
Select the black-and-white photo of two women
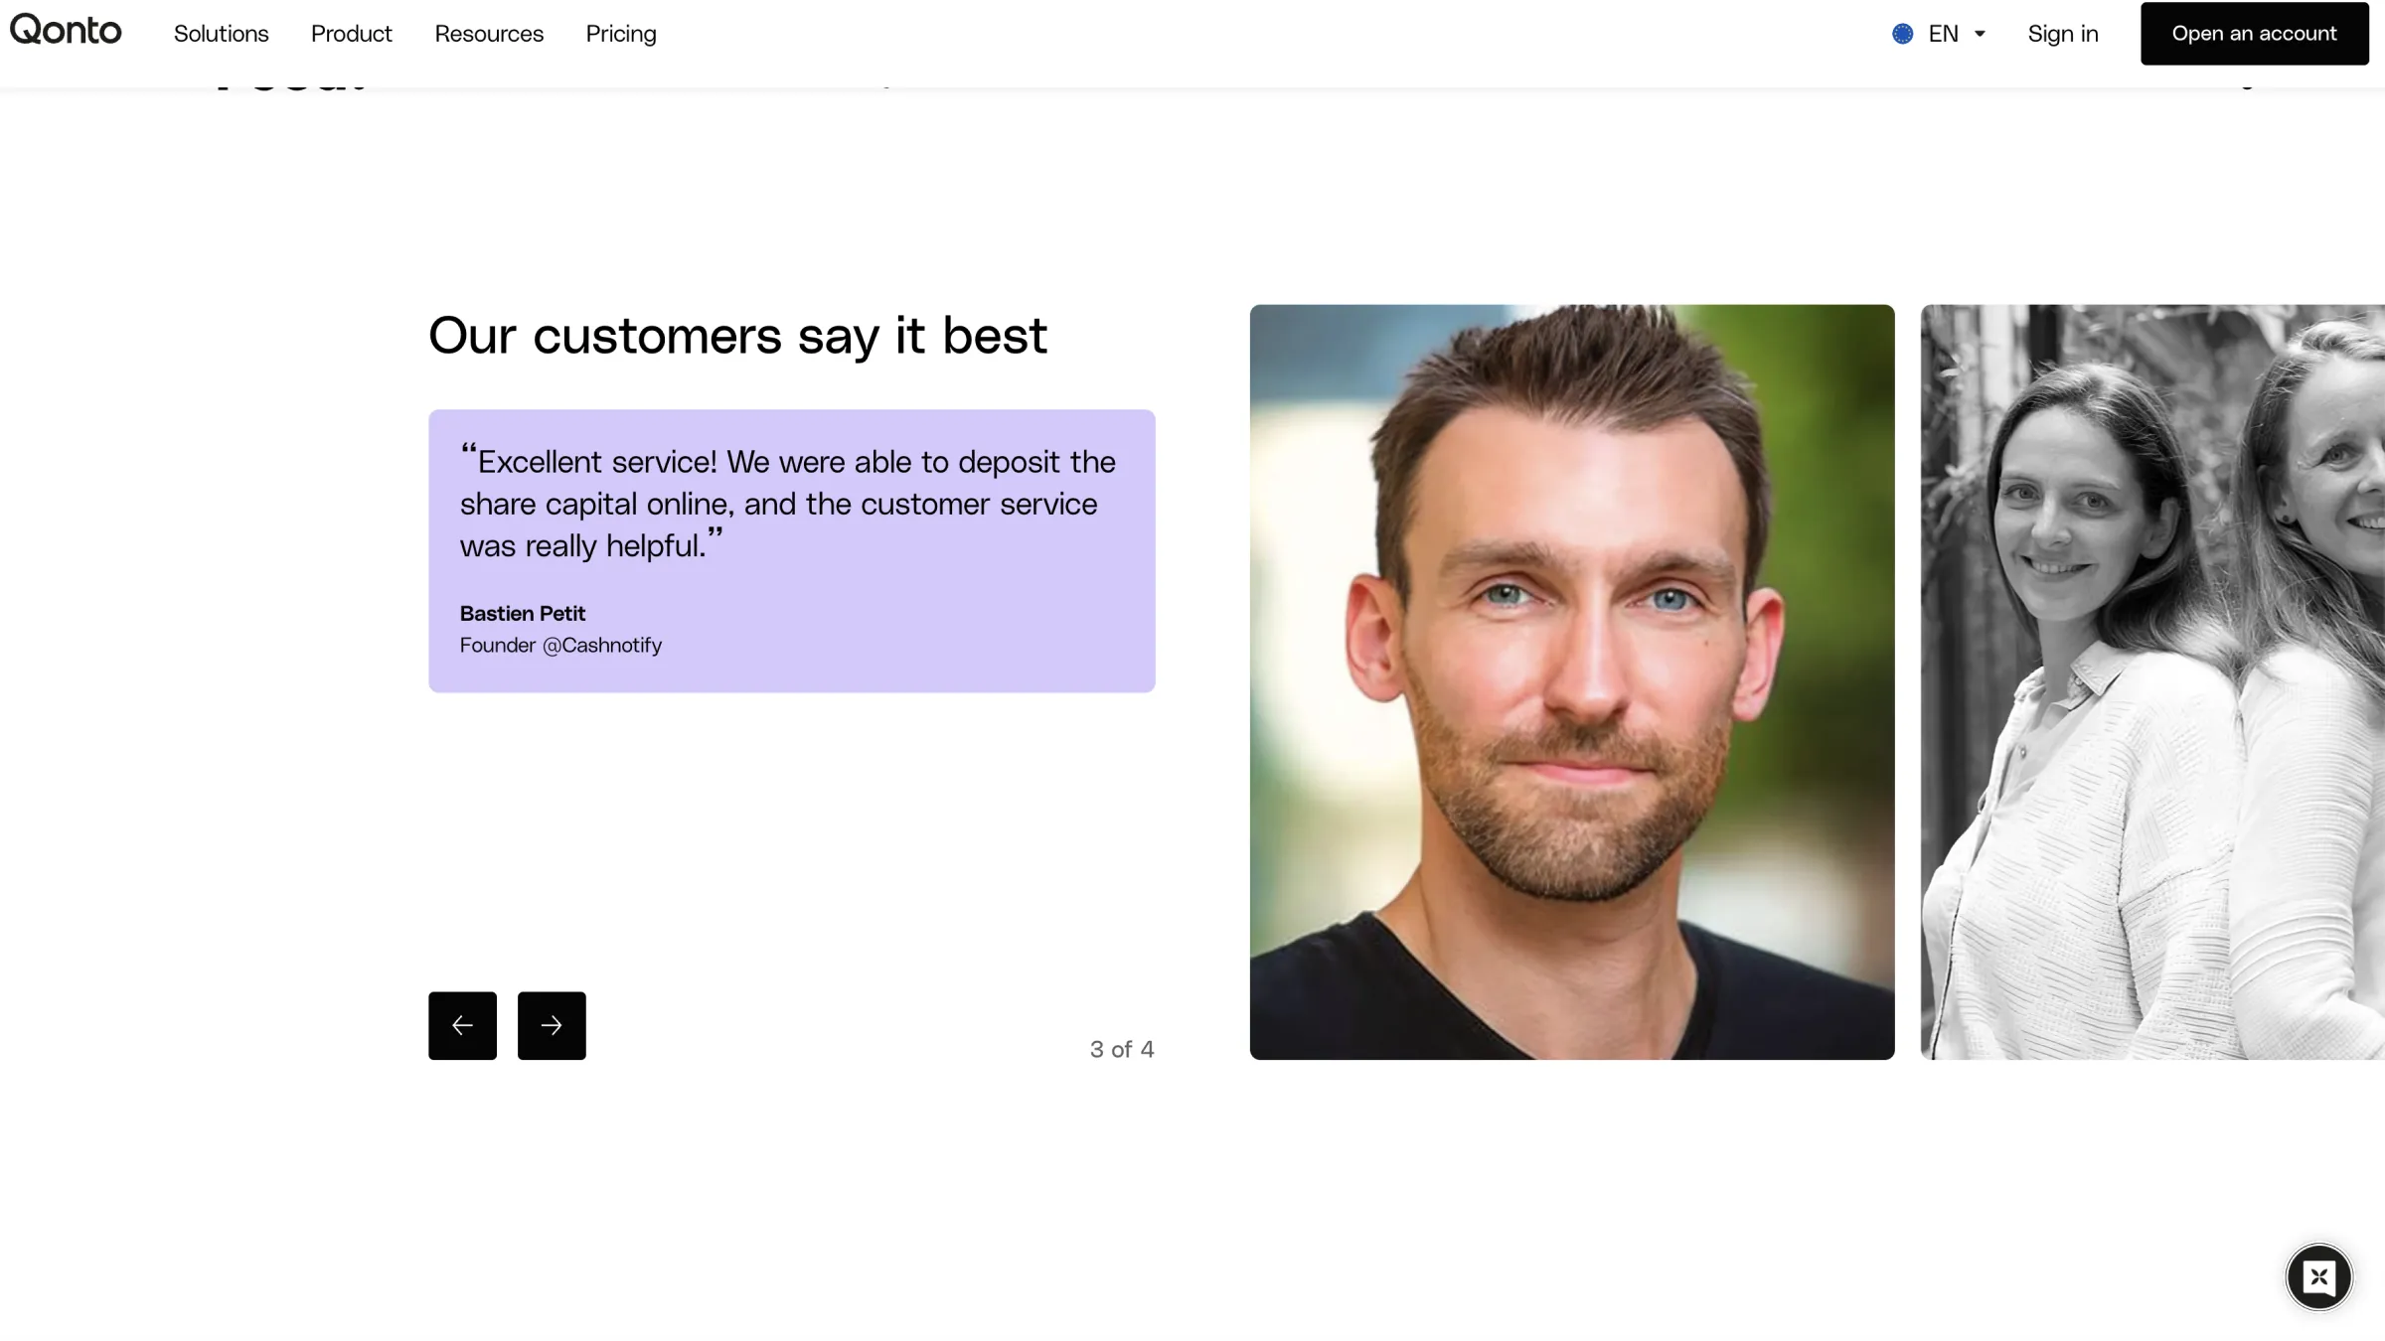pos(2151,681)
